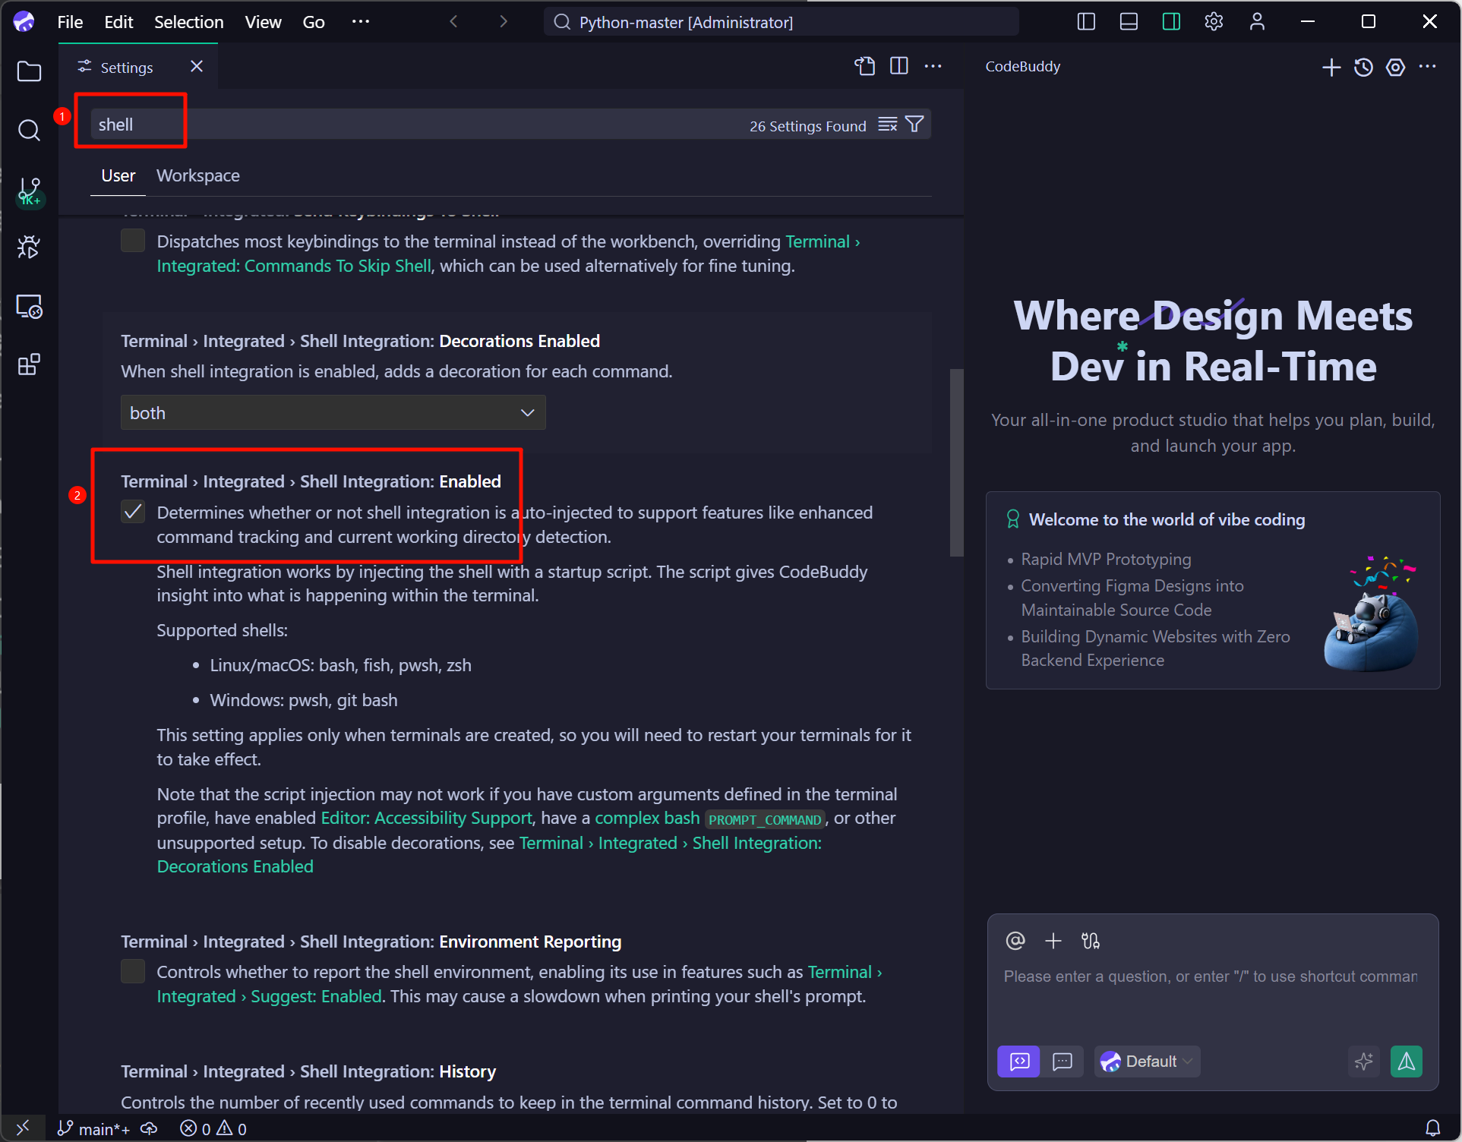The image size is (1462, 1142).
Task: Switch to the Workspace settings tab
Action: click(197, 176)
